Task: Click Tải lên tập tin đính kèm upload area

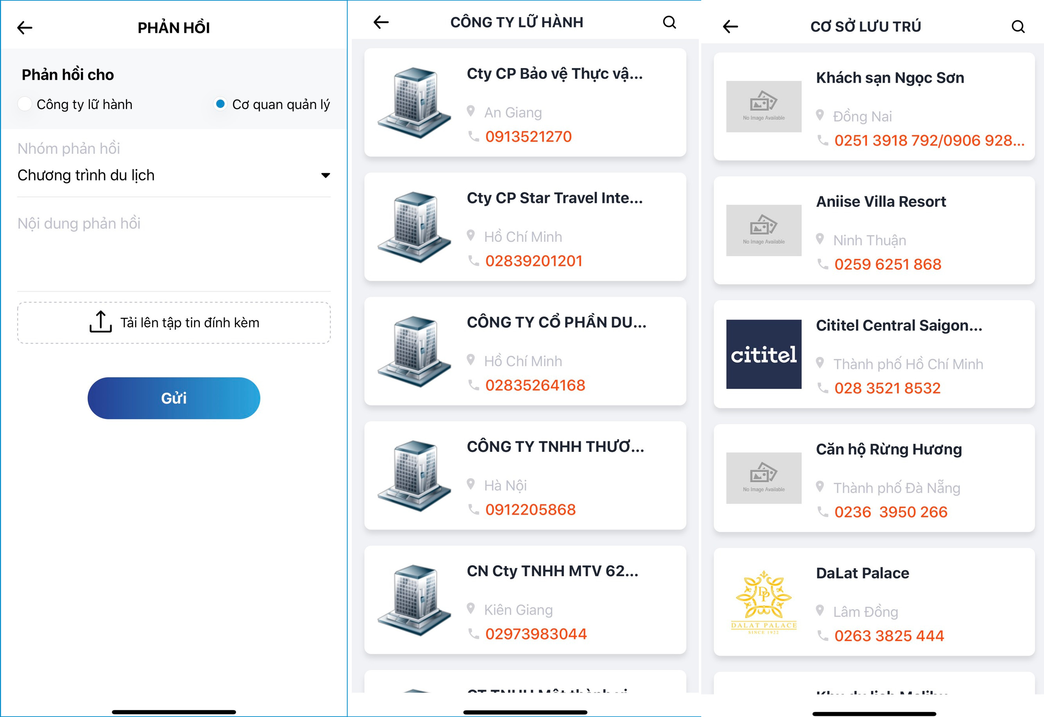Action: tap(174, 323)
